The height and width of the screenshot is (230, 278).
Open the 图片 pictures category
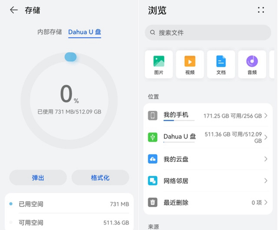point(159,65)
